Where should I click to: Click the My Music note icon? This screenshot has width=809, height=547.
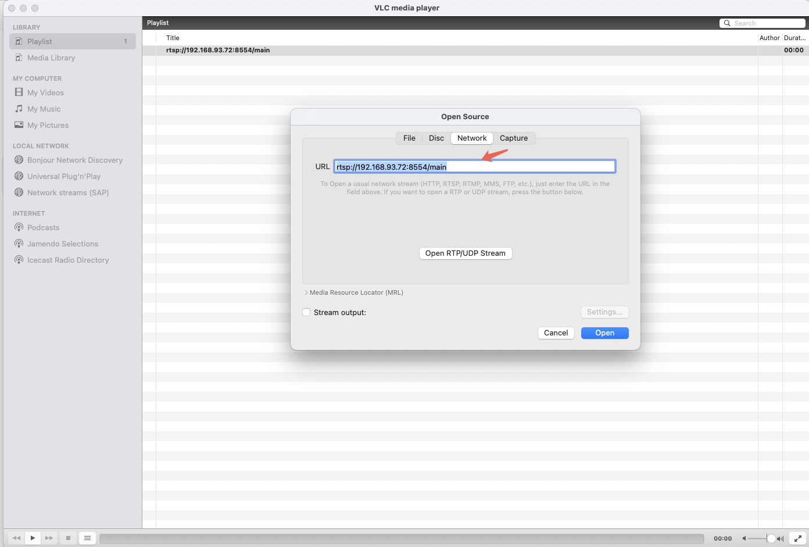pos(19,109)
